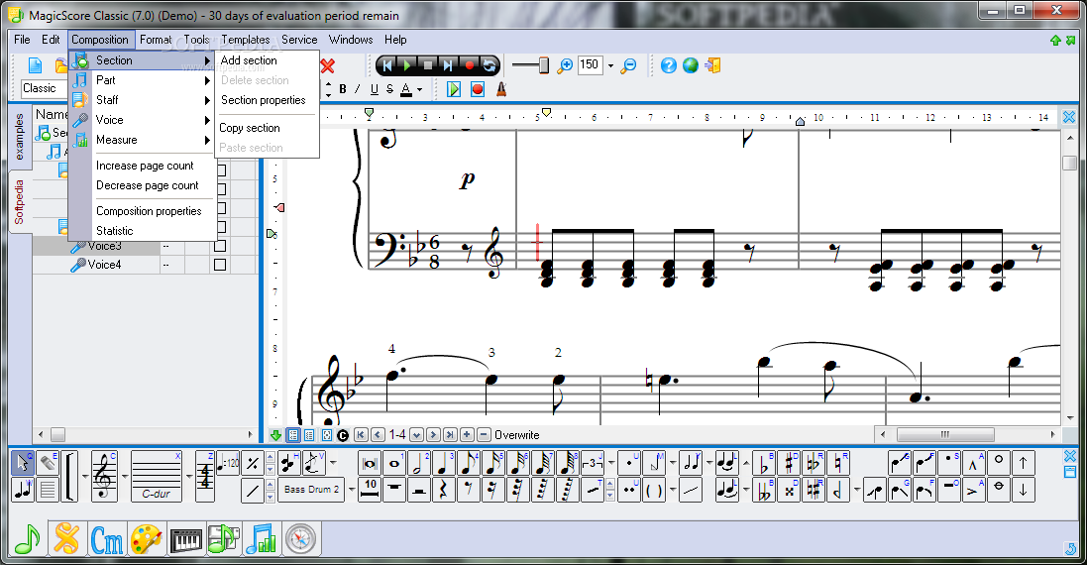The height and width of the screenshot is (565, 1087).
Task: Apply the double flat accidental
Action: click(x=764, y=490)
